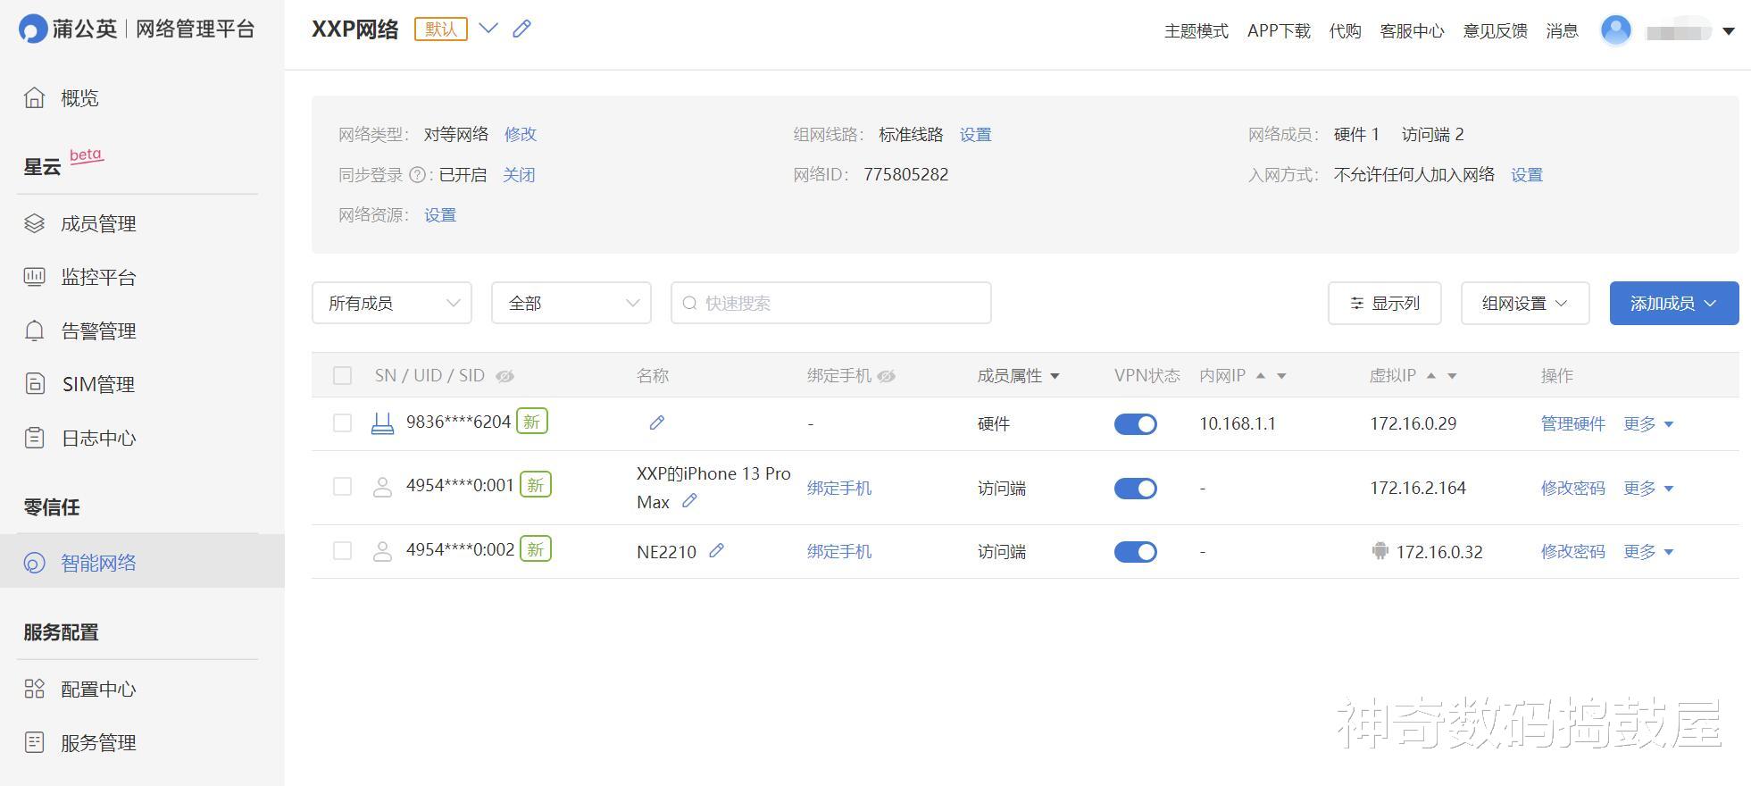Sort ascending by 内网IP up arrow

(x=1261, y=376)
